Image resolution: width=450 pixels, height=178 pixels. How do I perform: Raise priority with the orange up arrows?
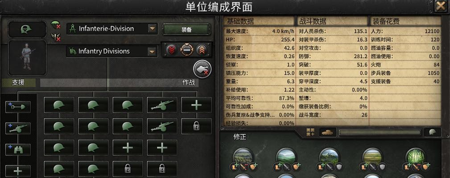click(202, 50)
